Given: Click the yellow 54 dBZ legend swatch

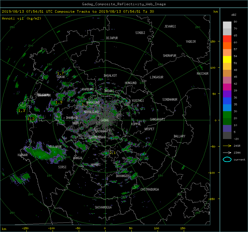Looking at the screenshot, I should [x=227, y=59].
